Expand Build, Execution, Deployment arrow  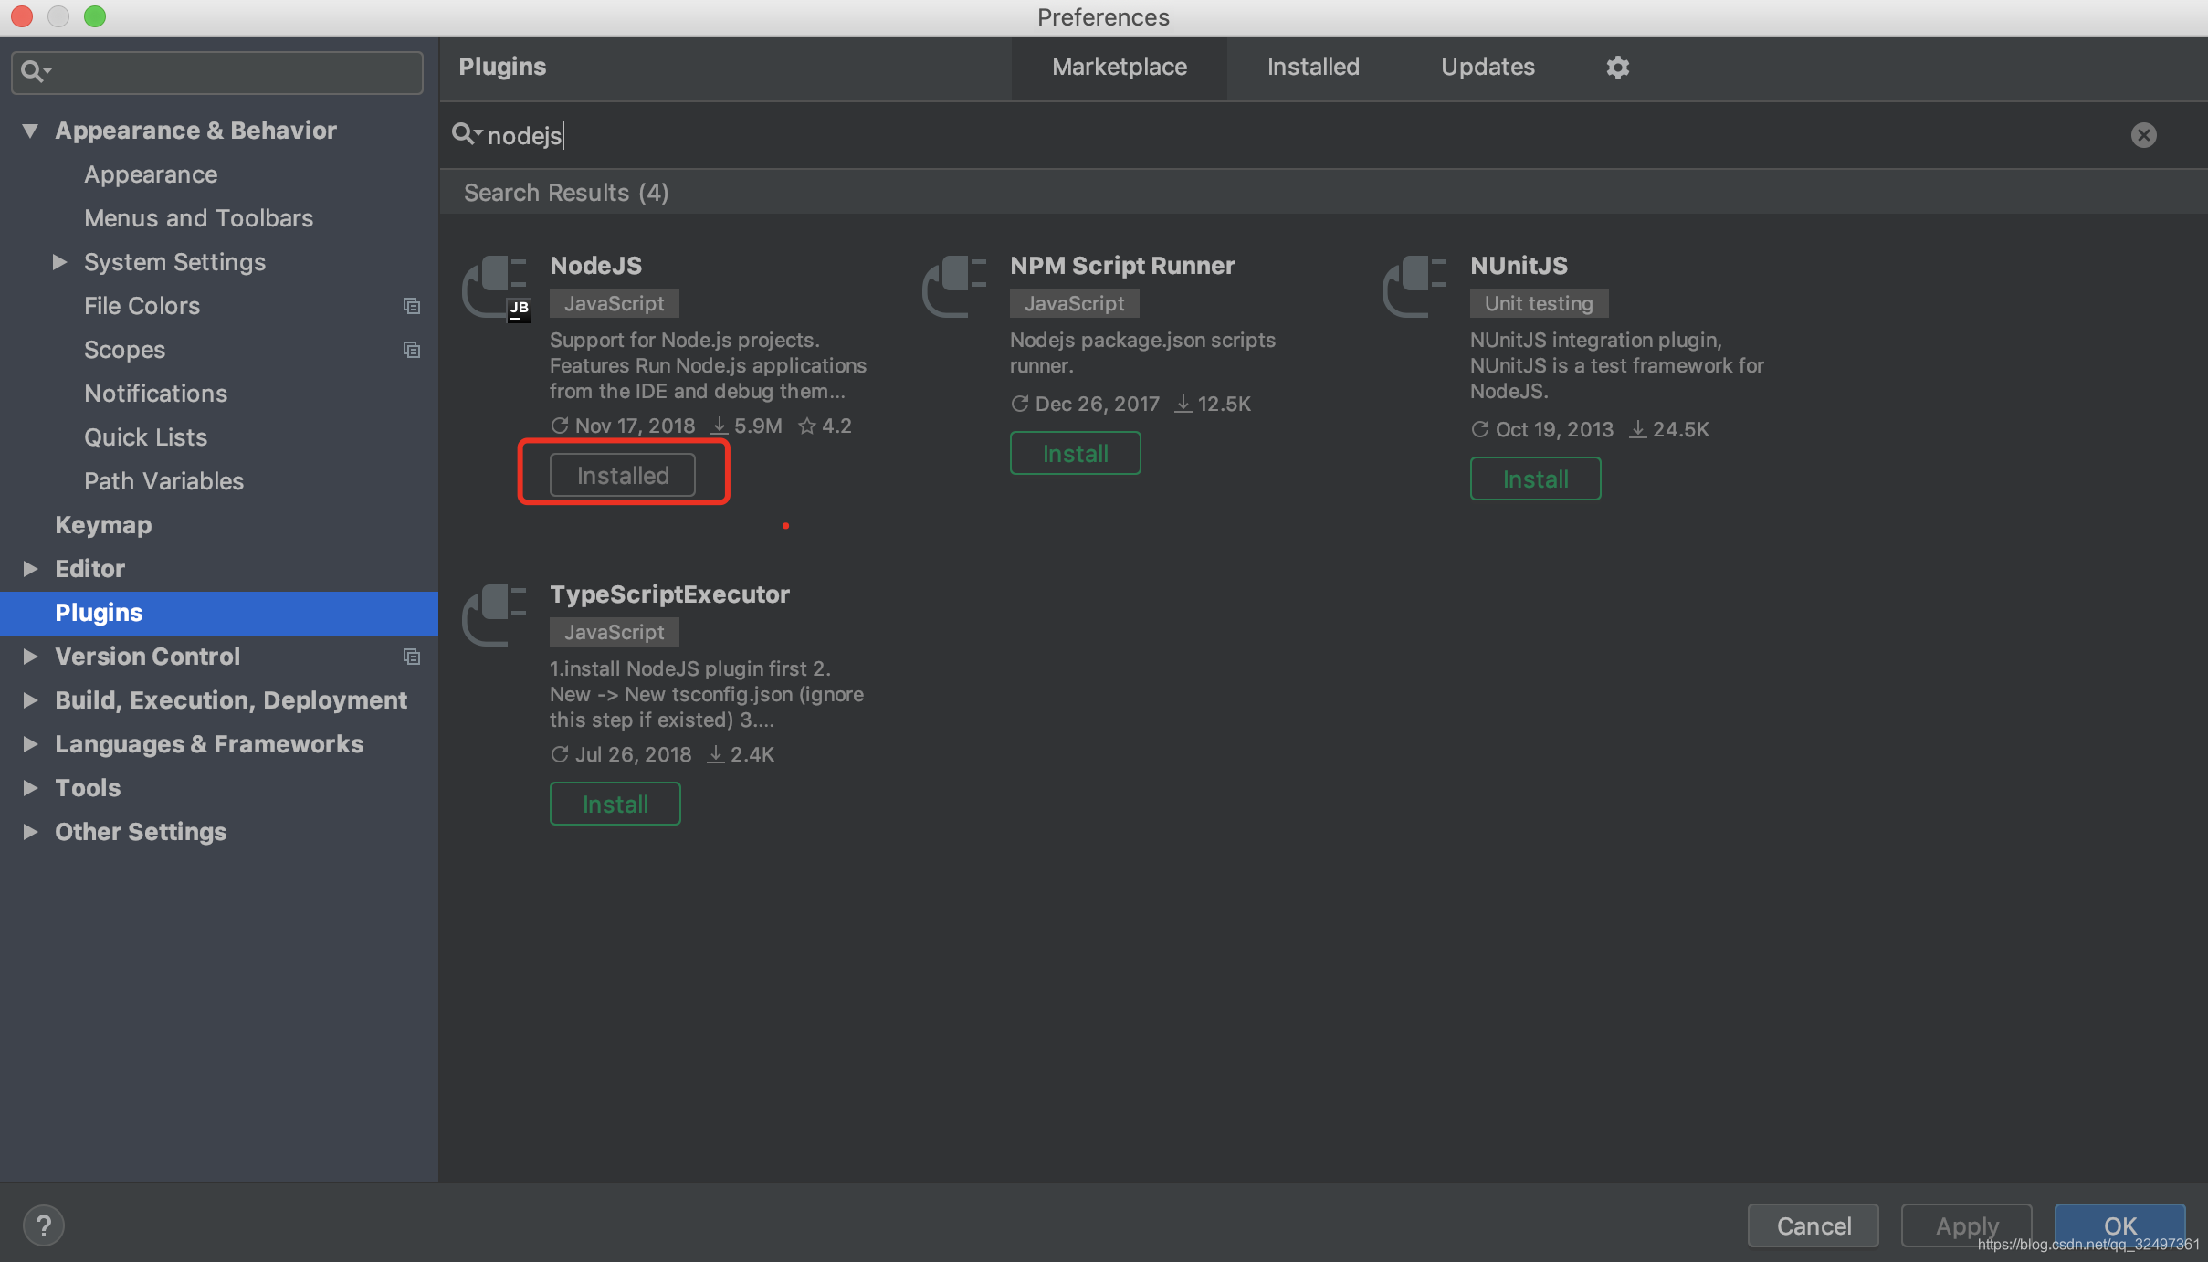pos(30,700)
